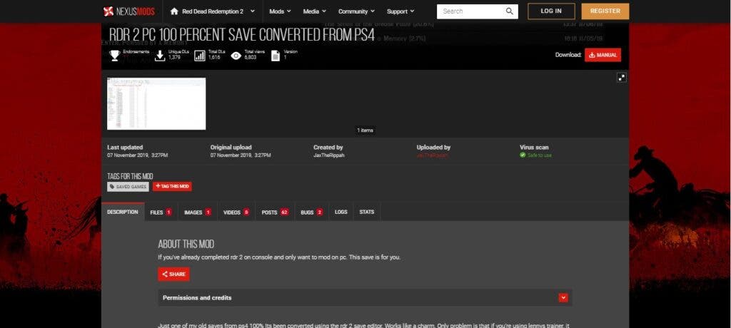
Task: Switch to the VIDEOS tab
Action: coord(236,212)
